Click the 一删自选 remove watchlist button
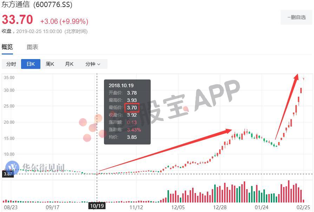The image size is (314, 212). tap(296, 17)
